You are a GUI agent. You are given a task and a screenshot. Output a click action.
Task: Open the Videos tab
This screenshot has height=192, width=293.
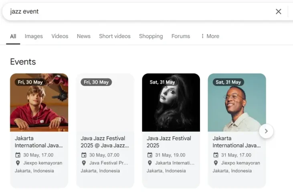(60, 36)
